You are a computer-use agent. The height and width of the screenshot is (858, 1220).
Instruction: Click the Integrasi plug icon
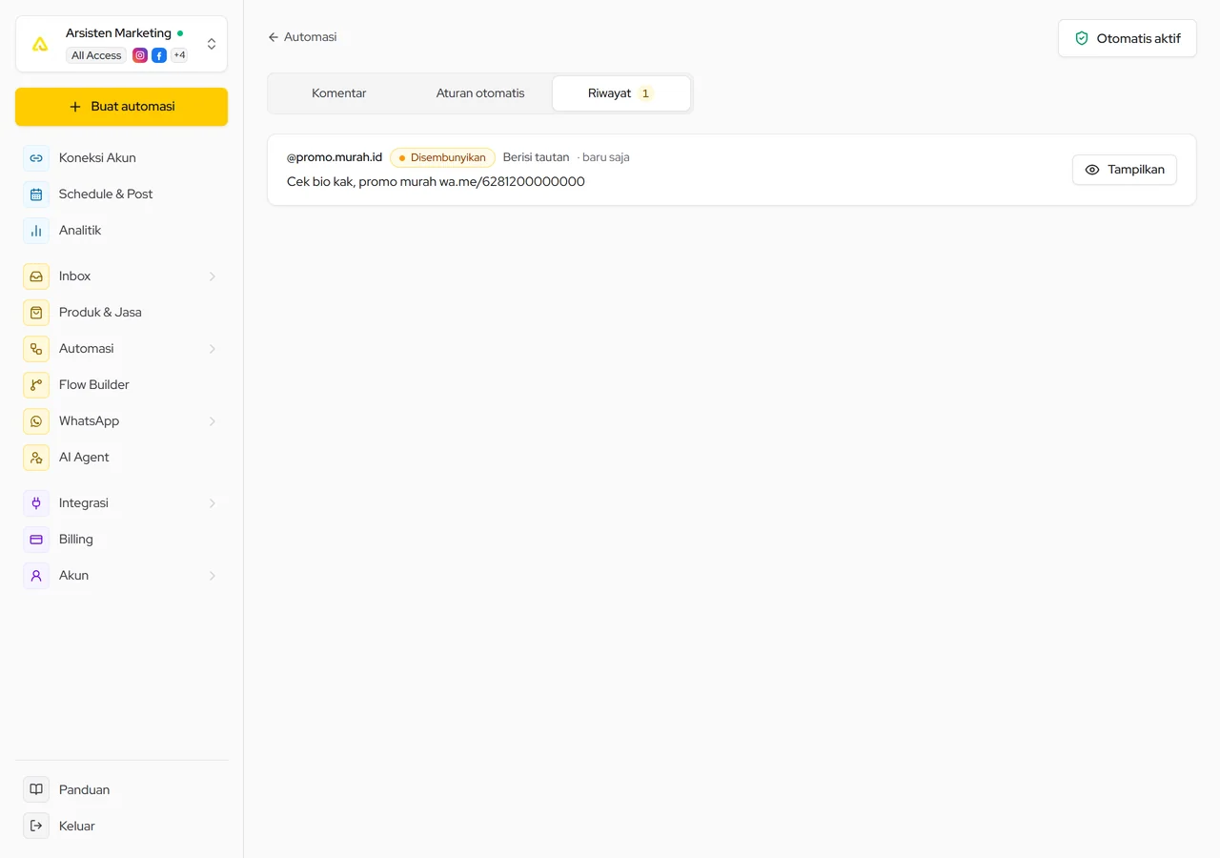point(36,503)
